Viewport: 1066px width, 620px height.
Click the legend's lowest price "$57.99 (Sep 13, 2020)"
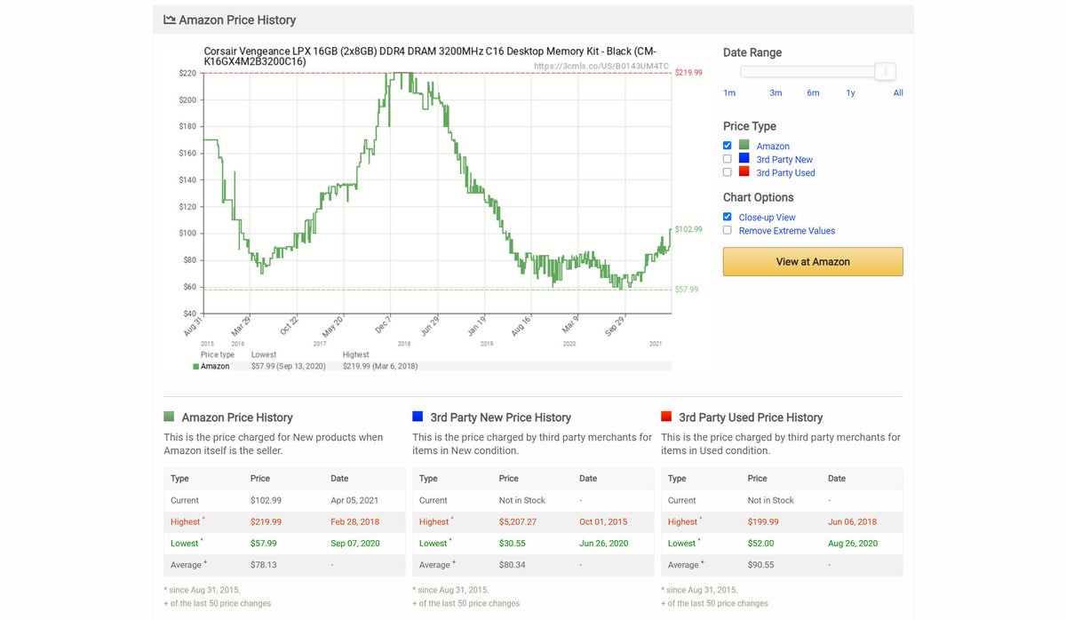point(289,366)
